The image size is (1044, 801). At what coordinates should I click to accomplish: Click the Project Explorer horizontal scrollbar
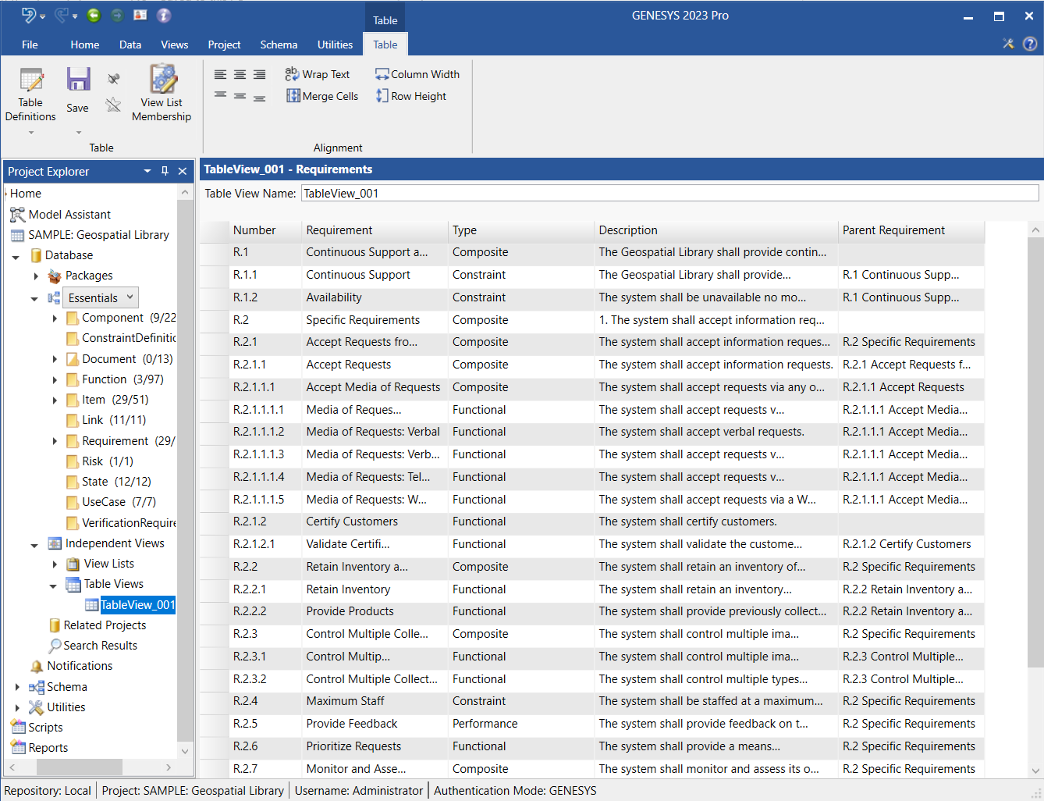point(78,767)
